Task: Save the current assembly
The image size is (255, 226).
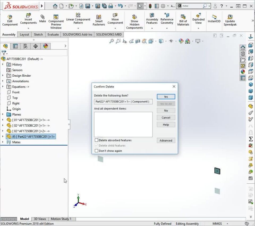Action: [88, 6]
